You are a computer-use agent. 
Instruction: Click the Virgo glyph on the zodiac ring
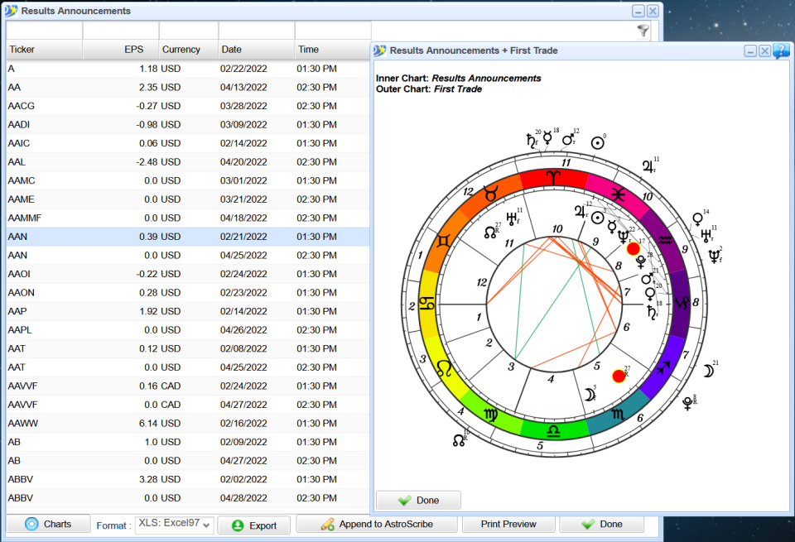click(490, 415)
